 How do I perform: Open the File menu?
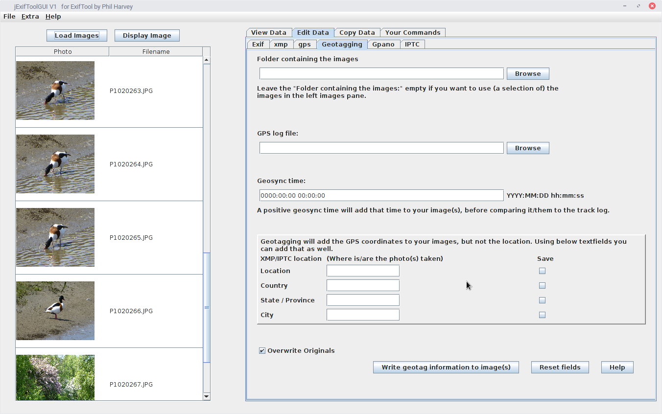[x=9, y=16]
